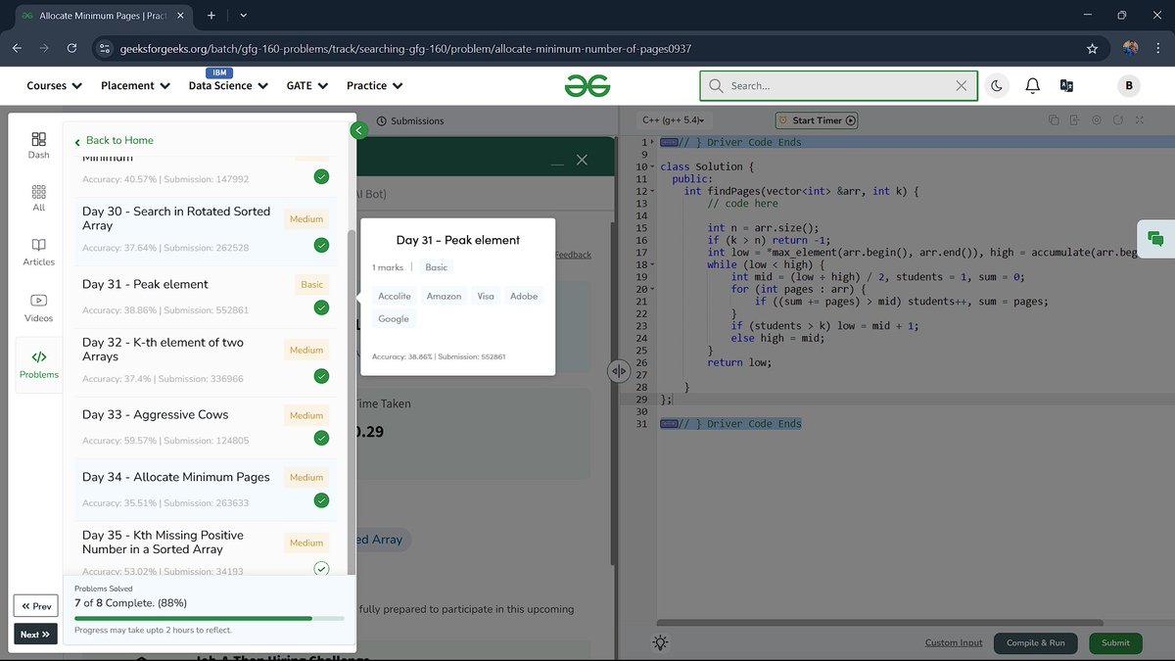The height and width of the screenshot is (661, 1175).
Task: Open Day 32 K-th element of two Arrays
Action: 163,350
